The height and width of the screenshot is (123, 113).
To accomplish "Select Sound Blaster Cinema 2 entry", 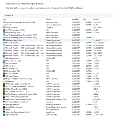I will [x=14, y=107].
